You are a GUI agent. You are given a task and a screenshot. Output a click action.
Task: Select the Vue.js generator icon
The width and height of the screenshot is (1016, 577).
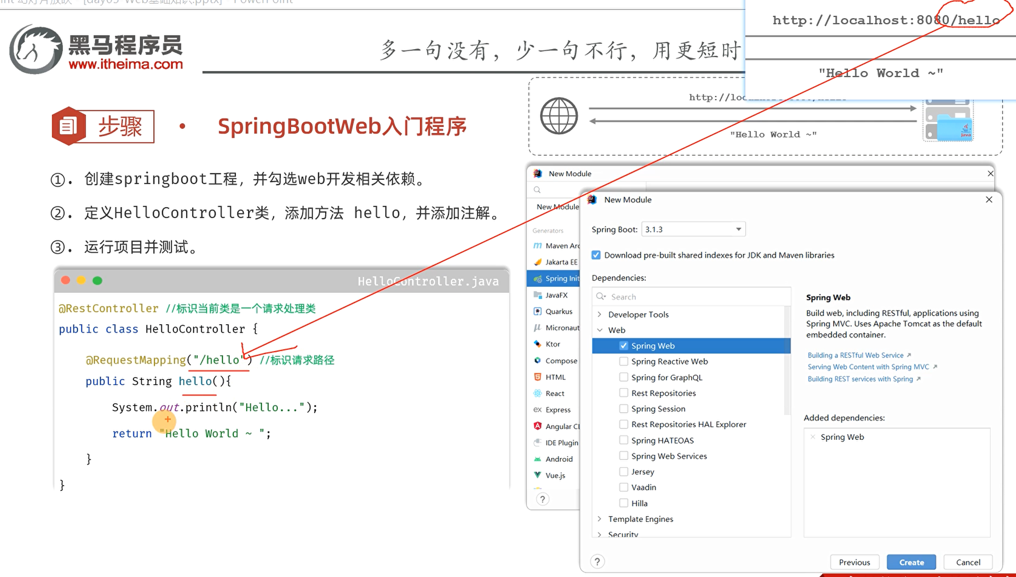[x=538, y=475]
